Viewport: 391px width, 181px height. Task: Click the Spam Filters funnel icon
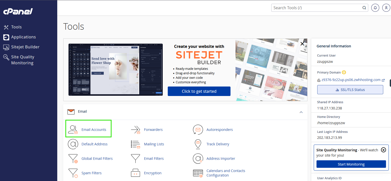73,173
